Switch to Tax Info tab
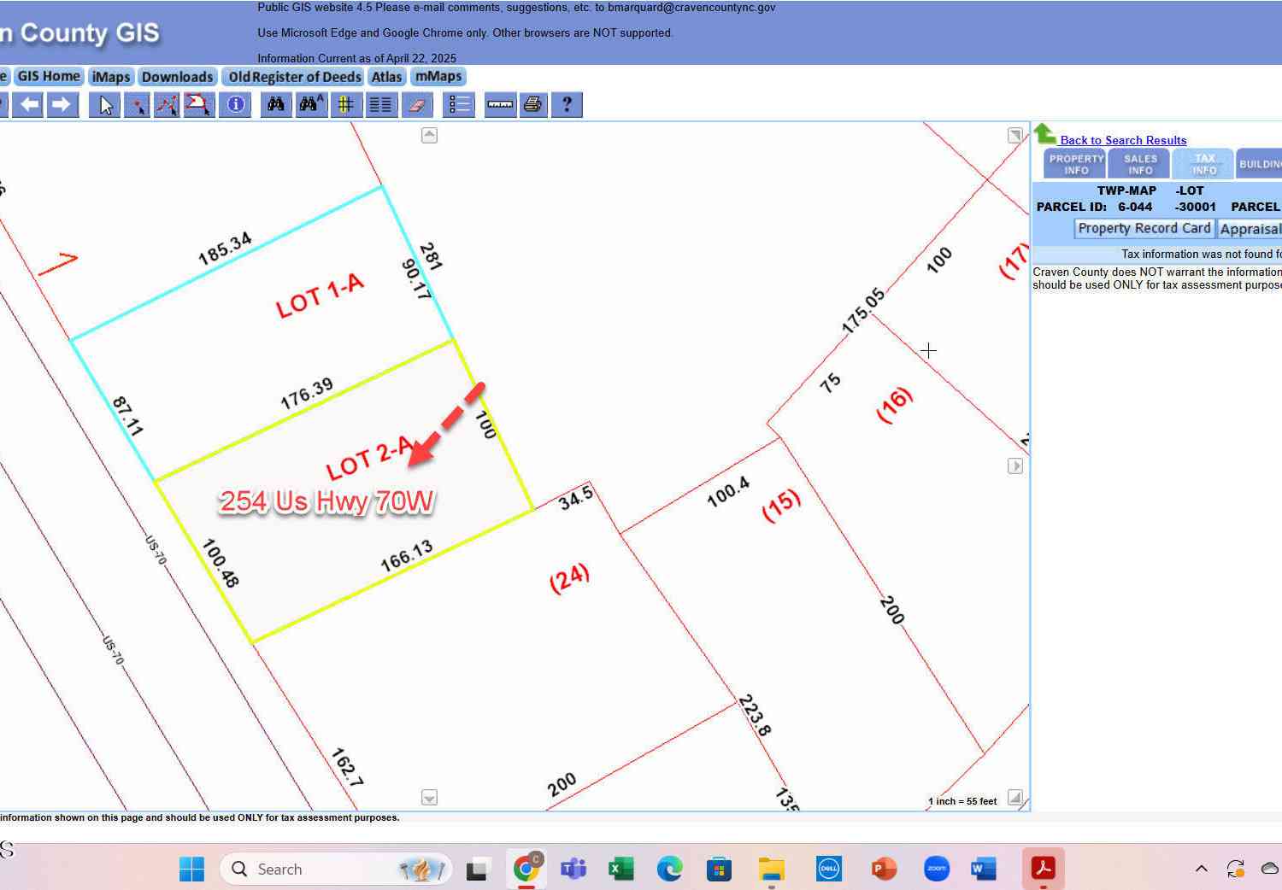 click(x=1204, y=164)
